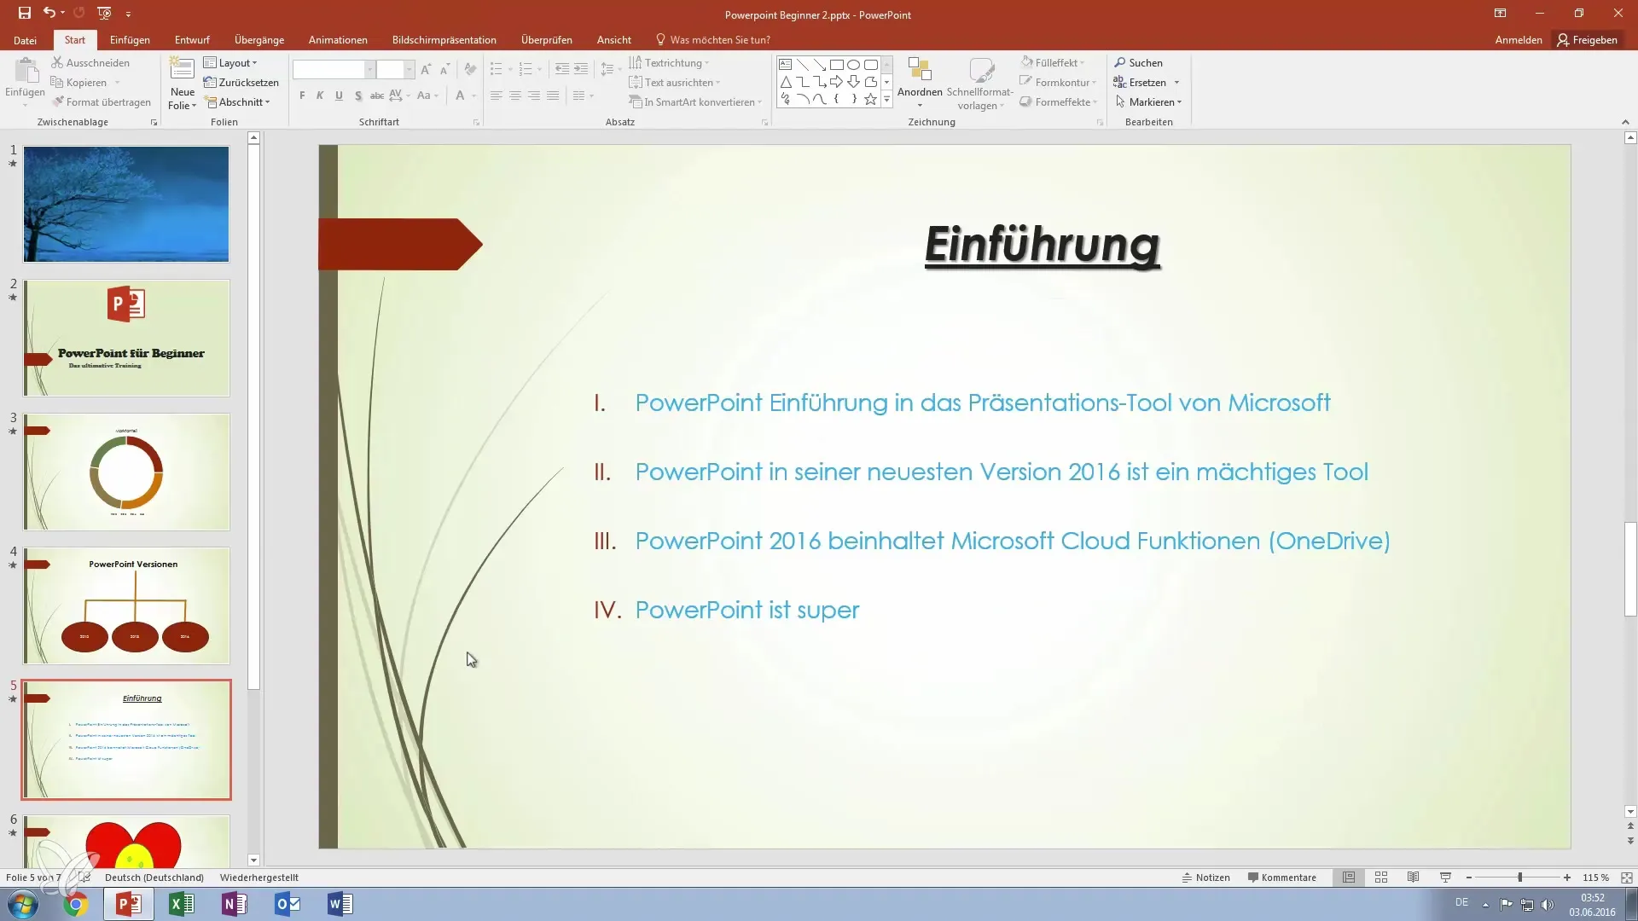Screen dimensions: 1638x921
Task: Click Format übertragen painter
Action: 101,102
